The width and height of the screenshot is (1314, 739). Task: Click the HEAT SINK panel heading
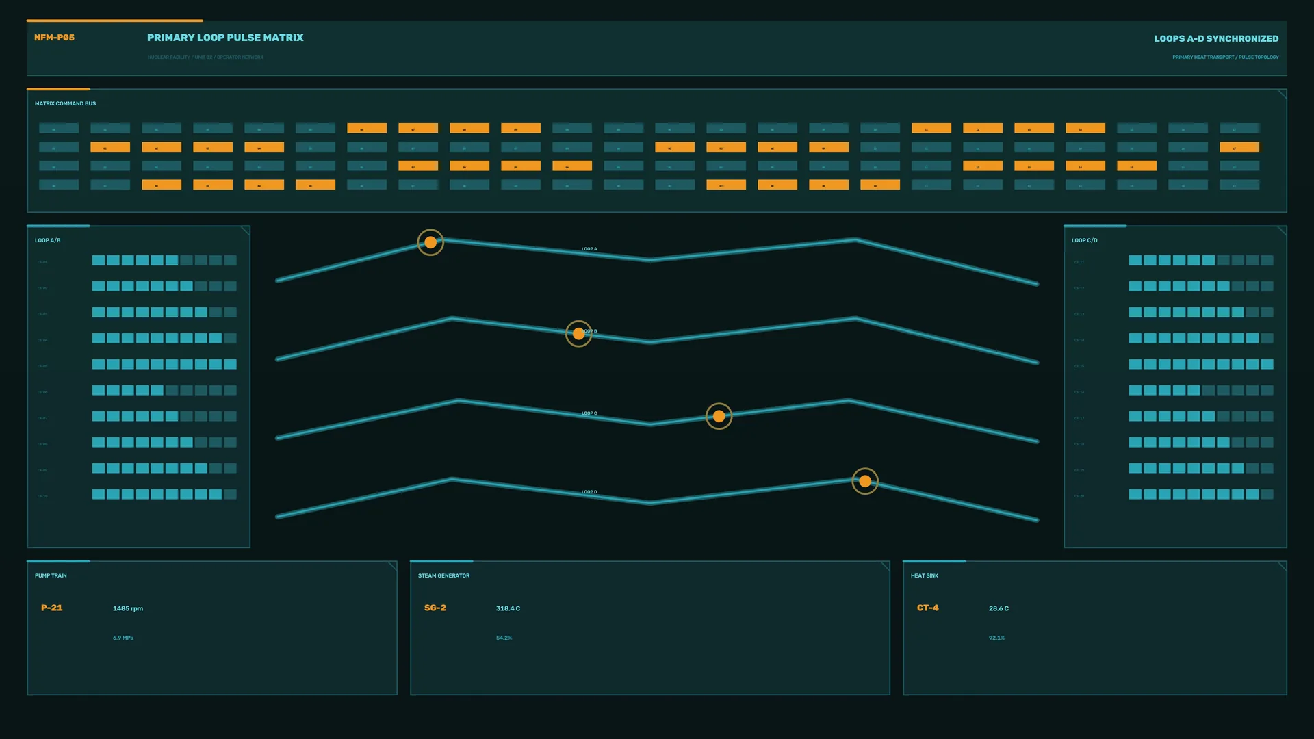925,575
